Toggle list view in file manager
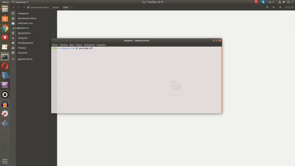The image size is (295, 166). tap(274, 7)
